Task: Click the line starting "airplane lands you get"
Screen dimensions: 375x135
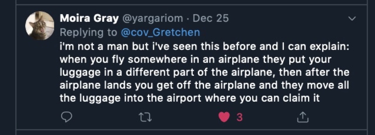Action: [x=204, y=85]
